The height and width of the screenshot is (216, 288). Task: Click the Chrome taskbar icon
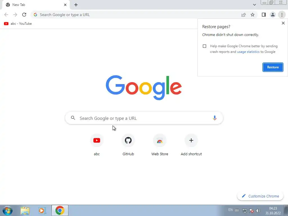point(60,210)
